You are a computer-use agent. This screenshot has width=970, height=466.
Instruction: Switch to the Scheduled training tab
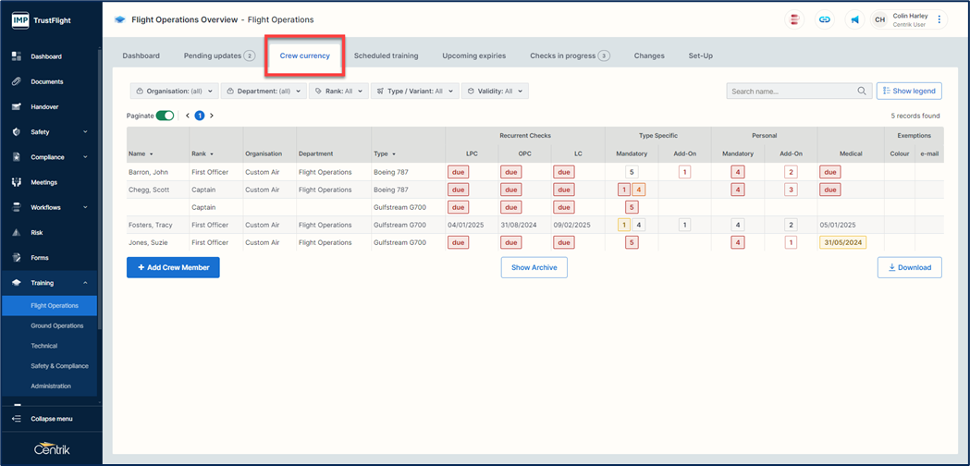pyautogui.click(x=386, y=55)
